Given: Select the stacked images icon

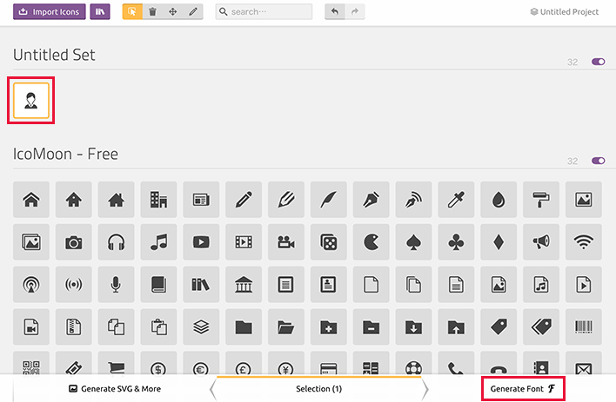Looking at the screenshot, I should (31, 242).
